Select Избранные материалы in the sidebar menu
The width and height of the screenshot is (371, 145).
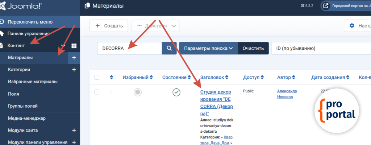point(33,82)
